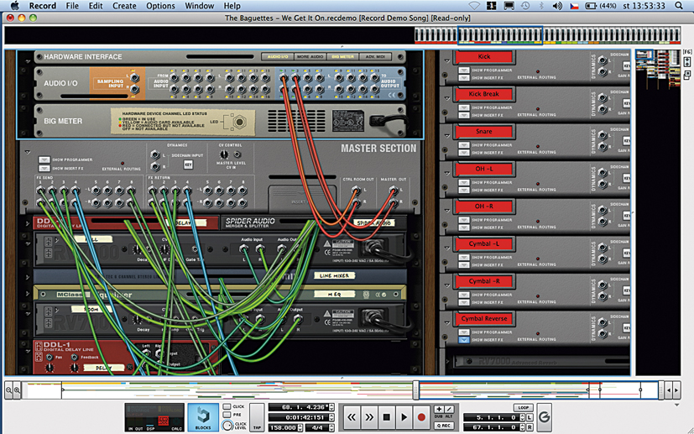Viewport: 694px width, 434px height.
Task: Open the Create menu
Action: [x=124, y=6]
